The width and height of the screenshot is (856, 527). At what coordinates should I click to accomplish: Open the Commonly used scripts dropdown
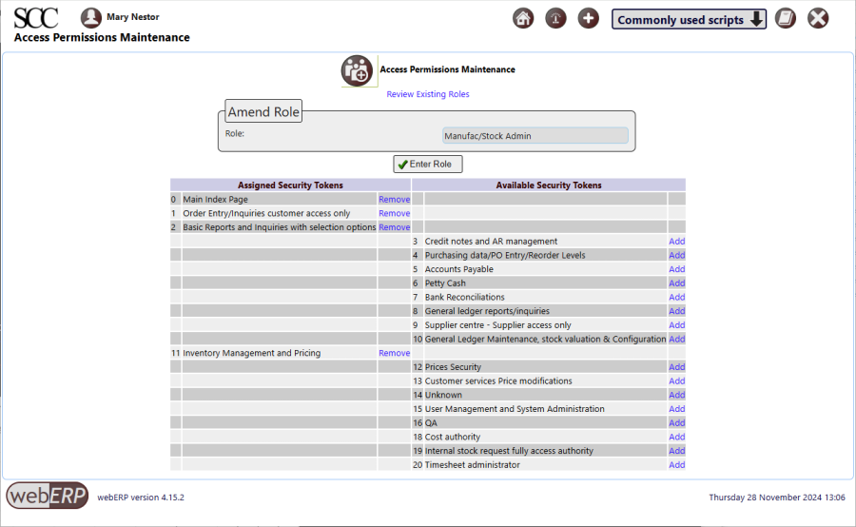click(689, 19)
